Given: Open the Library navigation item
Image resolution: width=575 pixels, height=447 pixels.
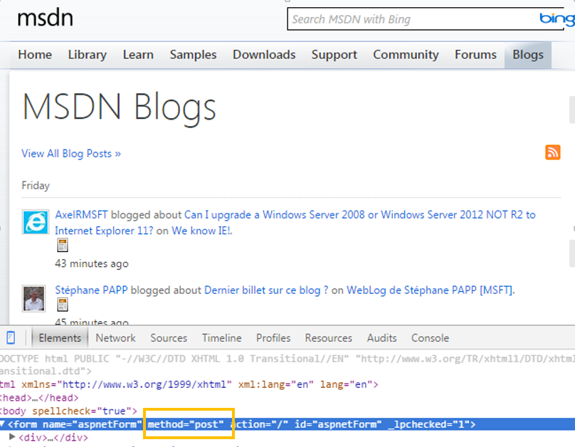Looking at the screenshot, I should (88, 55).
